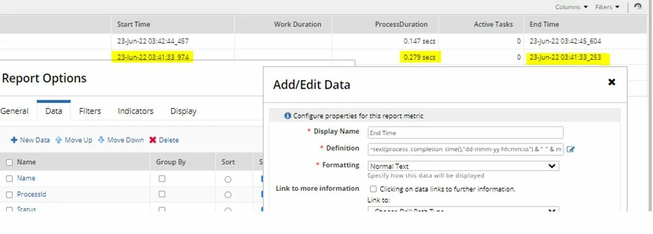Close the Add/Edit Data dialog
653x234 pixels.
[611, 82]
